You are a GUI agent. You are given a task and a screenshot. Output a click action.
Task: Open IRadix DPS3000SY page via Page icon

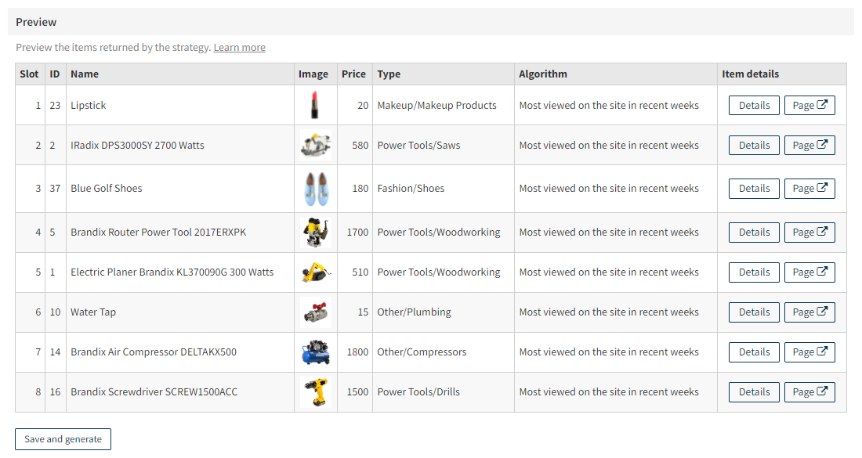[809, 145]
